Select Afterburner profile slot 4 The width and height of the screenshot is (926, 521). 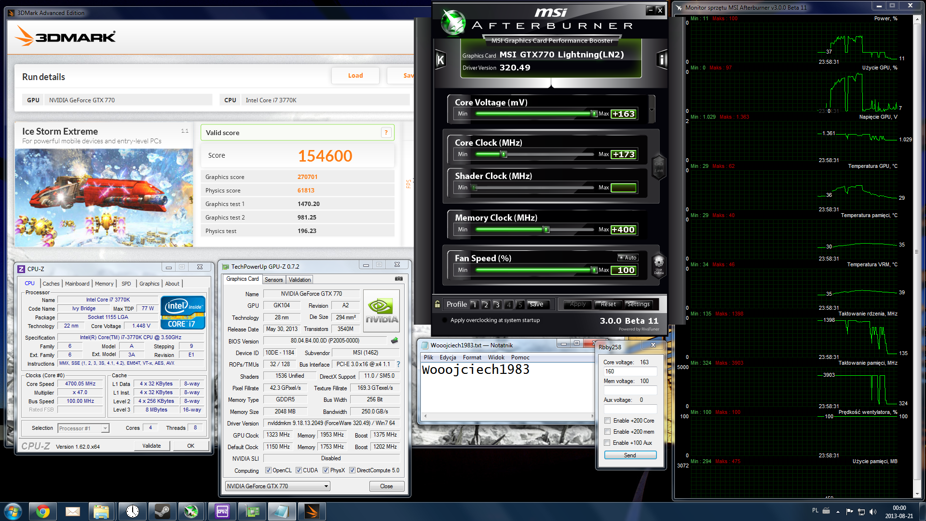point(508,304)
